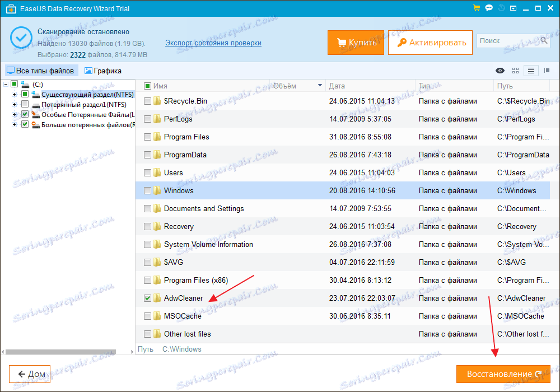
Task: Check the PerfLogs folder checkbox
Action: pyautogui.click(x=147, y=119)
